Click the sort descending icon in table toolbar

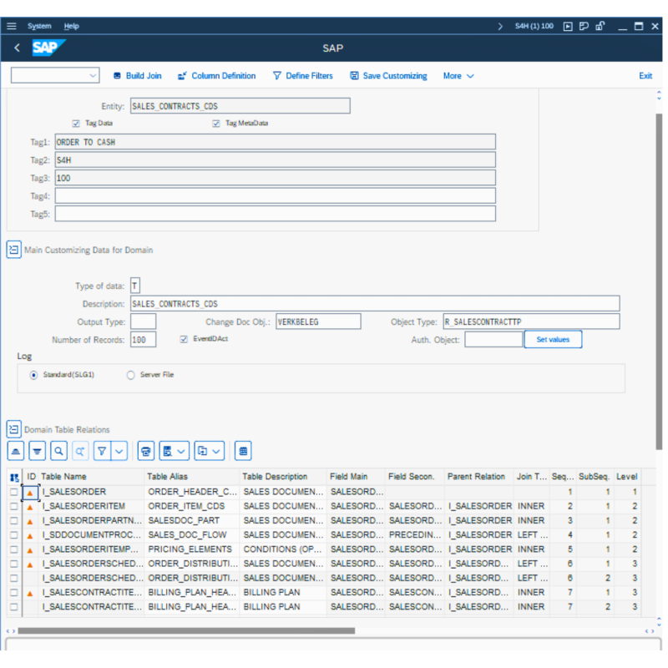(37, 451)
